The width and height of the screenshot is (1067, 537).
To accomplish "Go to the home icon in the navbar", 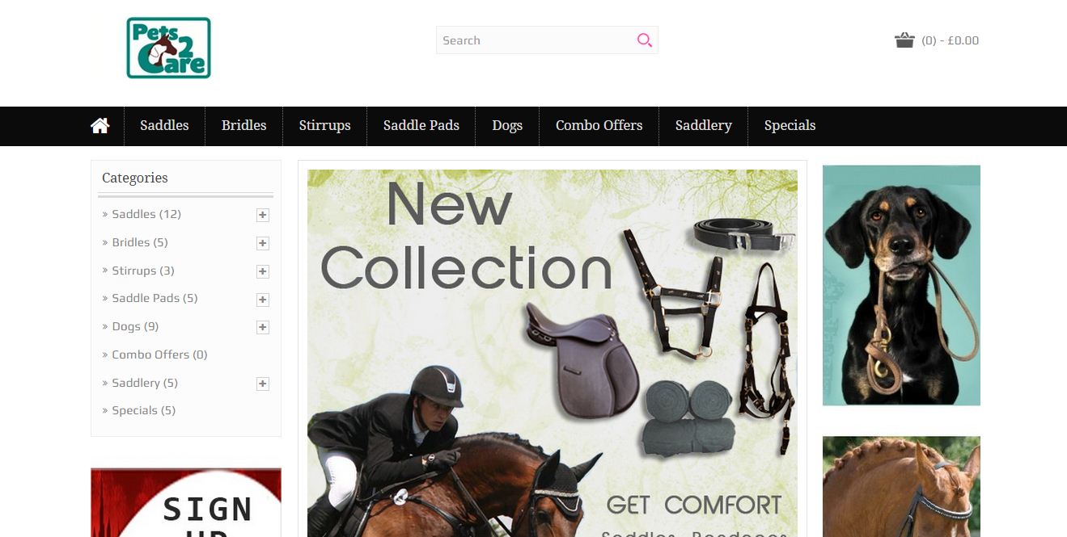I will point(100,125).
